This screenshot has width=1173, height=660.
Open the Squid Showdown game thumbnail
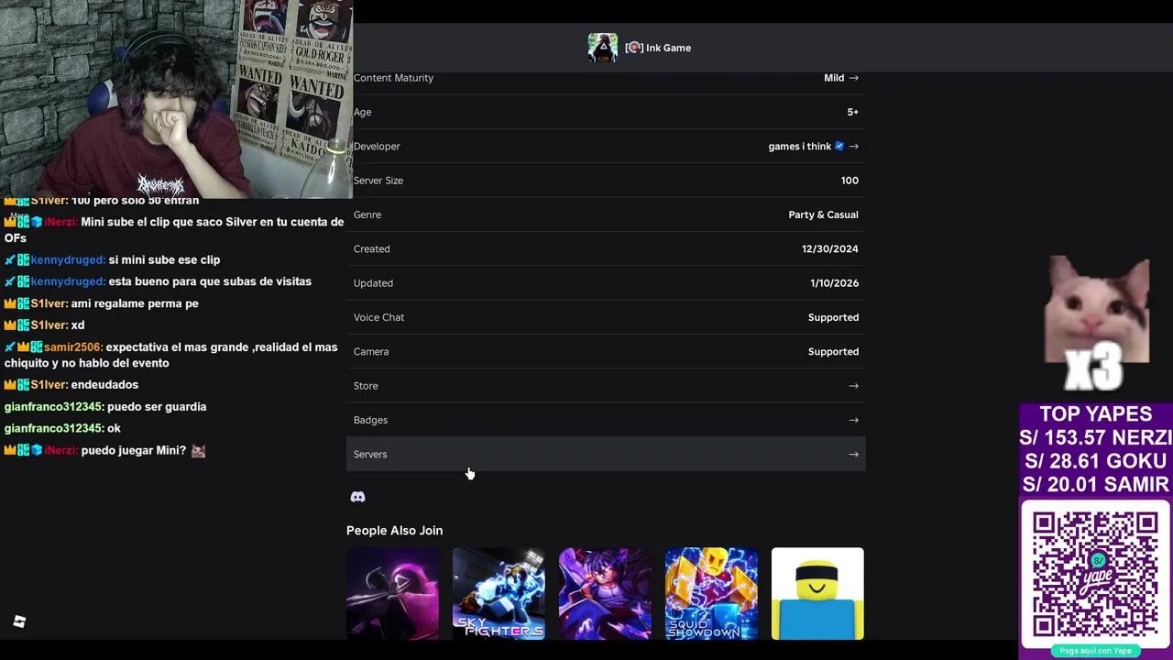[x=711, y=593]
